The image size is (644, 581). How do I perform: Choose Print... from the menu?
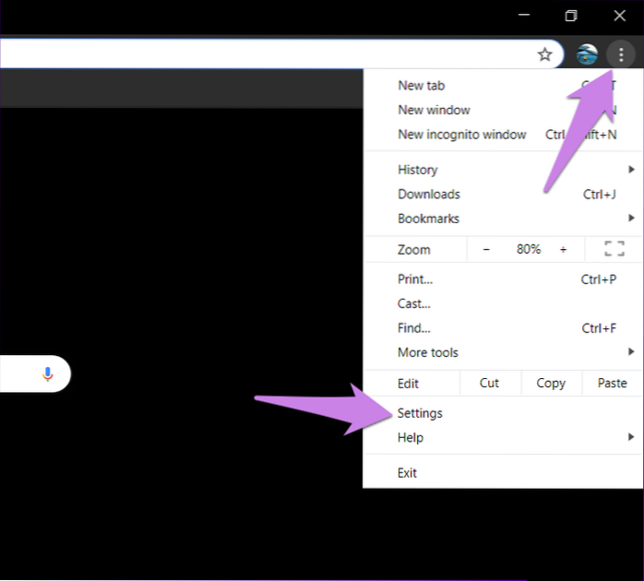[x=414, y=279]
